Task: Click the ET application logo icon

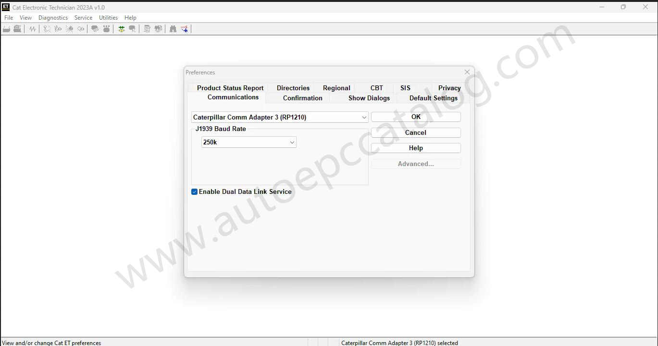Action: click(x=6, y=7)
